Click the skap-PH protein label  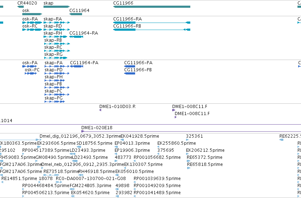tap(53, 77)
